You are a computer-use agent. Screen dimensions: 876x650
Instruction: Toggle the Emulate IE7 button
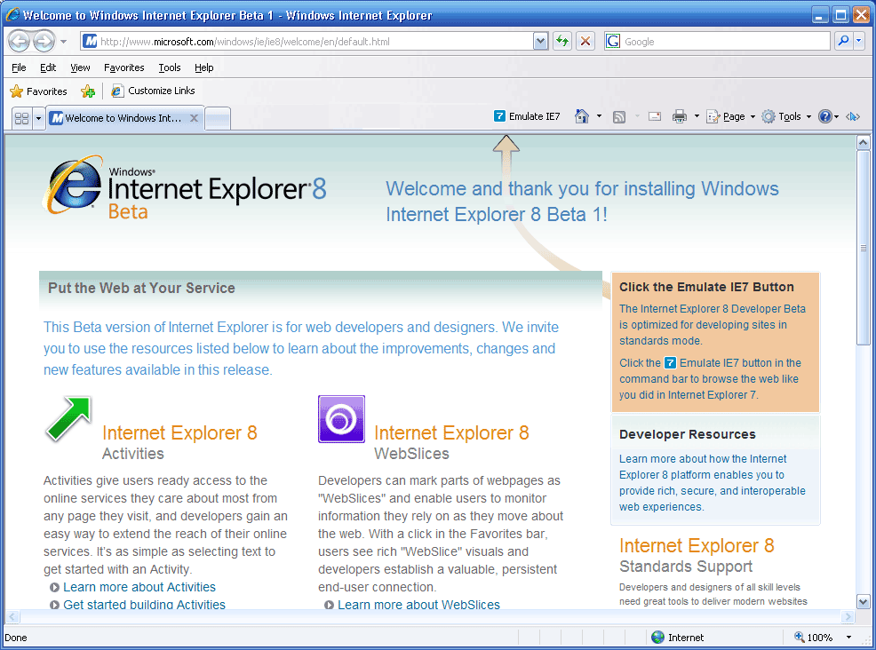click(527, 116)
